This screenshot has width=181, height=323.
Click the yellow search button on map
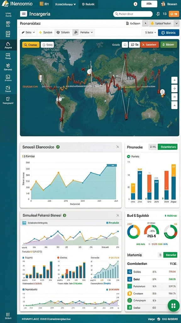pos(31,45)
